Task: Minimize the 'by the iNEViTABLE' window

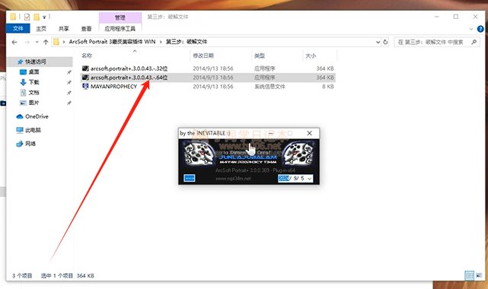Action: (271, 133)
